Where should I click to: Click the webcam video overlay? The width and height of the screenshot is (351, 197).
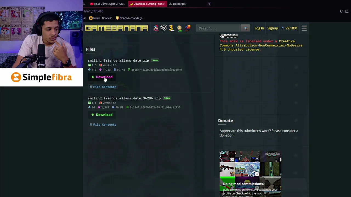41,34
